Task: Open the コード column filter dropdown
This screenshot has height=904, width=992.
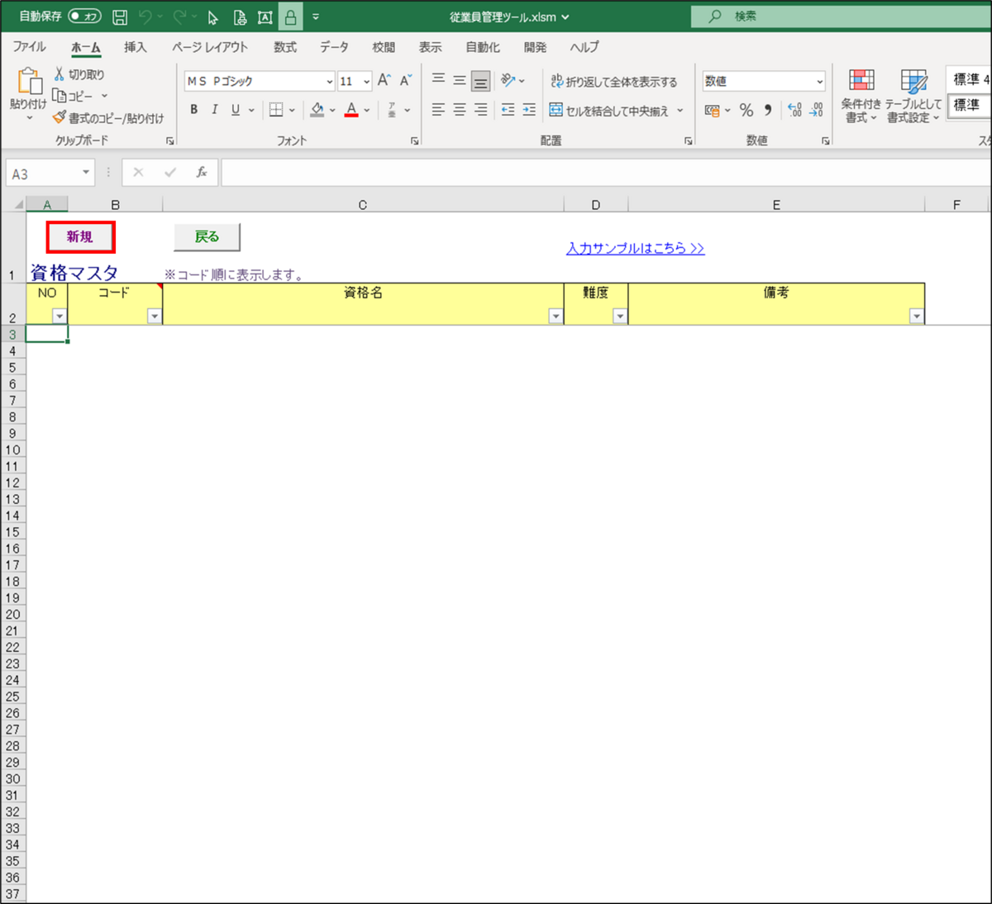Action: coord(155,316)
